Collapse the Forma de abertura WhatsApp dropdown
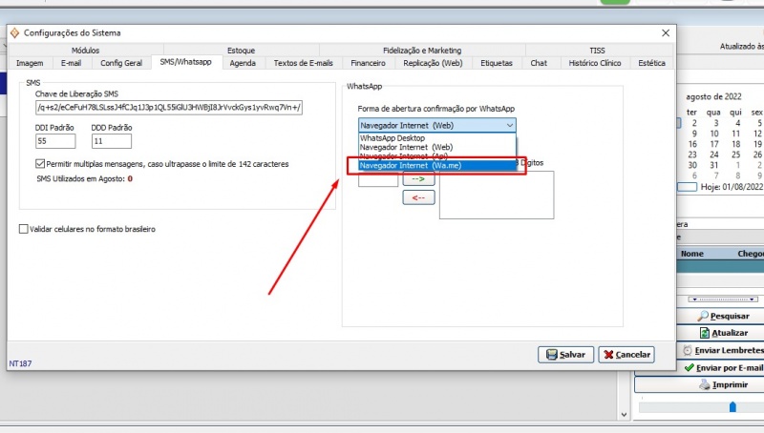 (x=510, y=125)
